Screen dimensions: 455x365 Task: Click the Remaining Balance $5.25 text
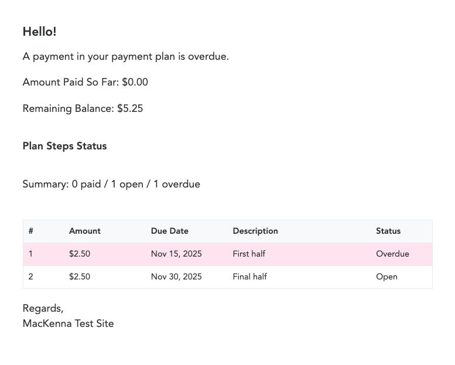[83, 109]
